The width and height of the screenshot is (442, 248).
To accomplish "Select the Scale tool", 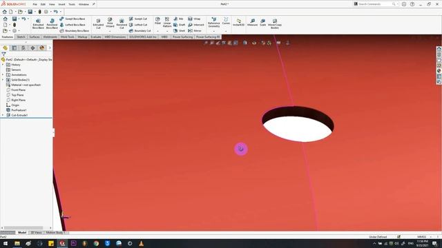I will click(x=262, y=23).
